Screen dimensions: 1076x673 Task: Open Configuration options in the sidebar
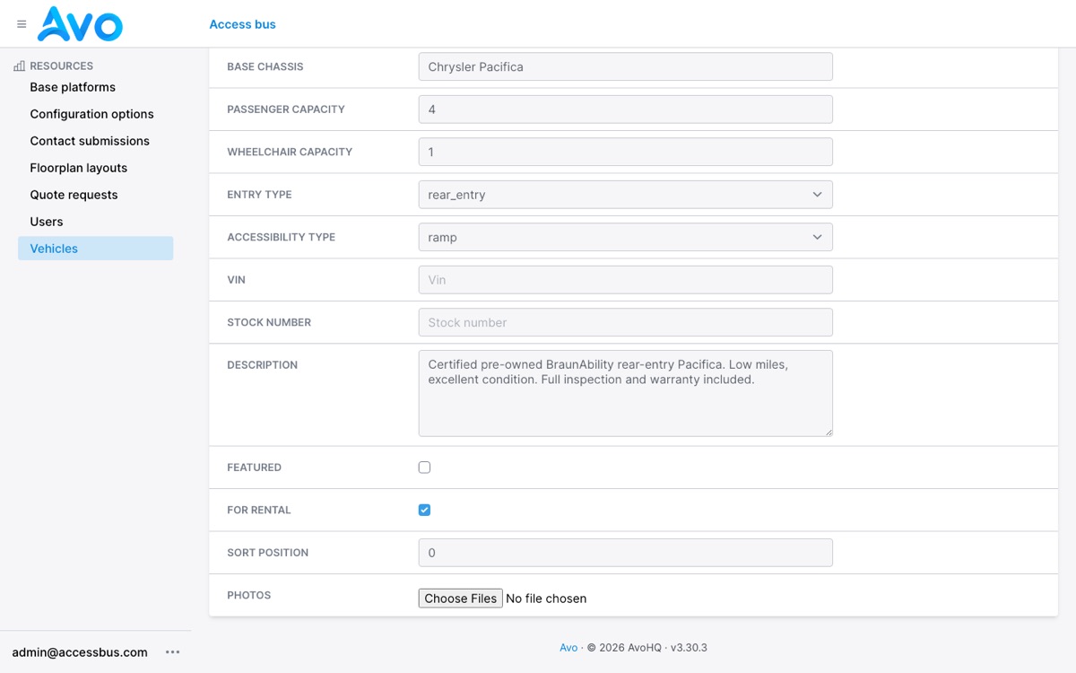click(x=91, y=114)
